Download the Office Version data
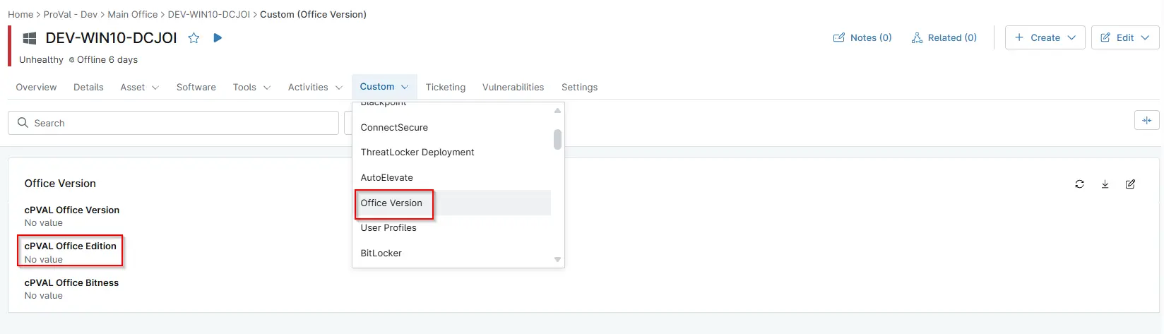This screenshot has width=1164, height=334. pos(1105,184)
